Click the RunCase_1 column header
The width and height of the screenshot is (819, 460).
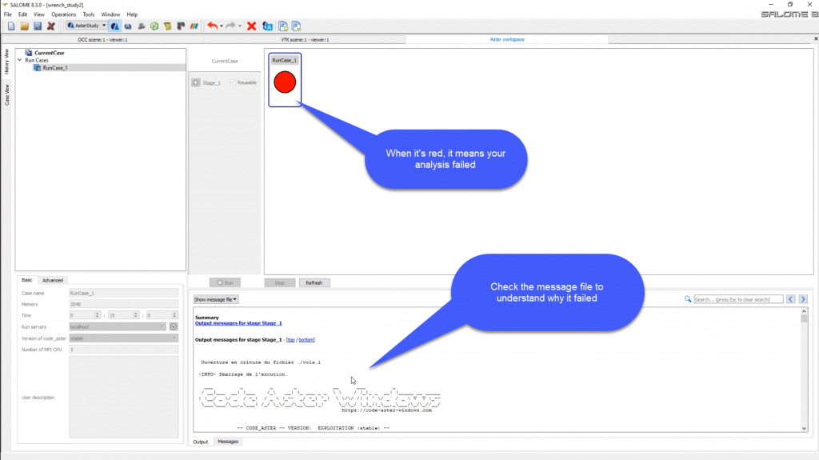(285, 60)
